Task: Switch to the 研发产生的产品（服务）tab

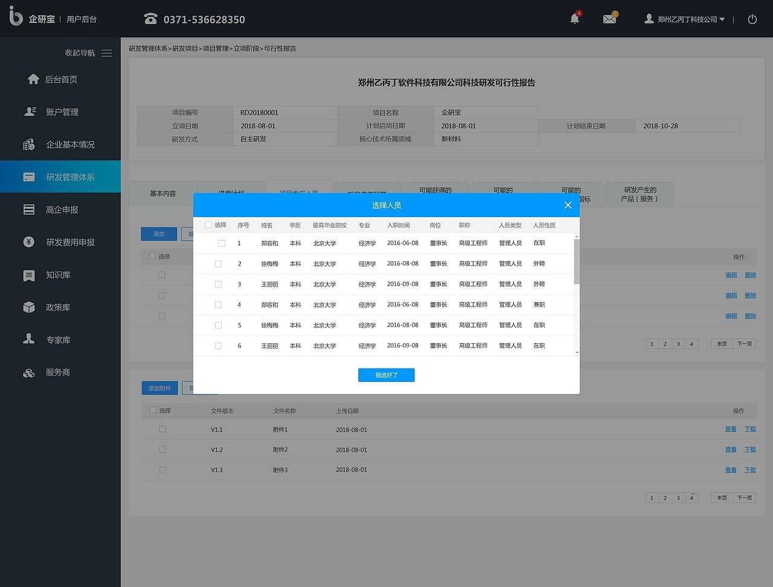Action: [640, 194]
